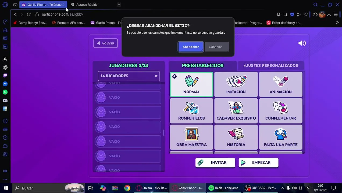Image resolution: width=342 pixels, height=193 pixels.
Task: Open the Editor de fotos bookmark
Action: pyautogui.click(x=284, y=23)
